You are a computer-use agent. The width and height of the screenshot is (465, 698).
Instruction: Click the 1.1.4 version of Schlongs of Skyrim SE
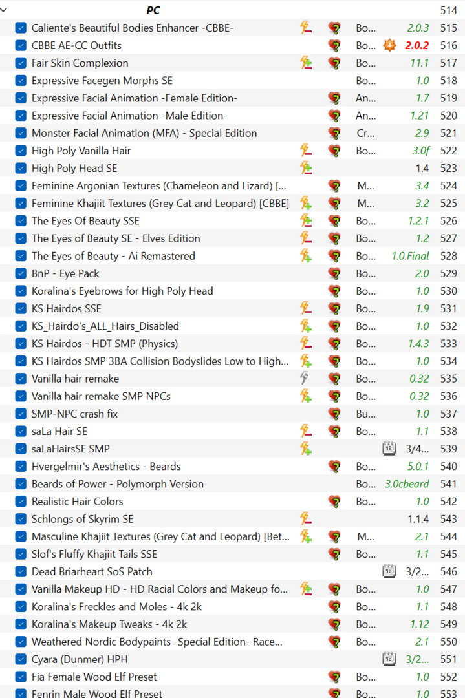(x=418, y=519)
